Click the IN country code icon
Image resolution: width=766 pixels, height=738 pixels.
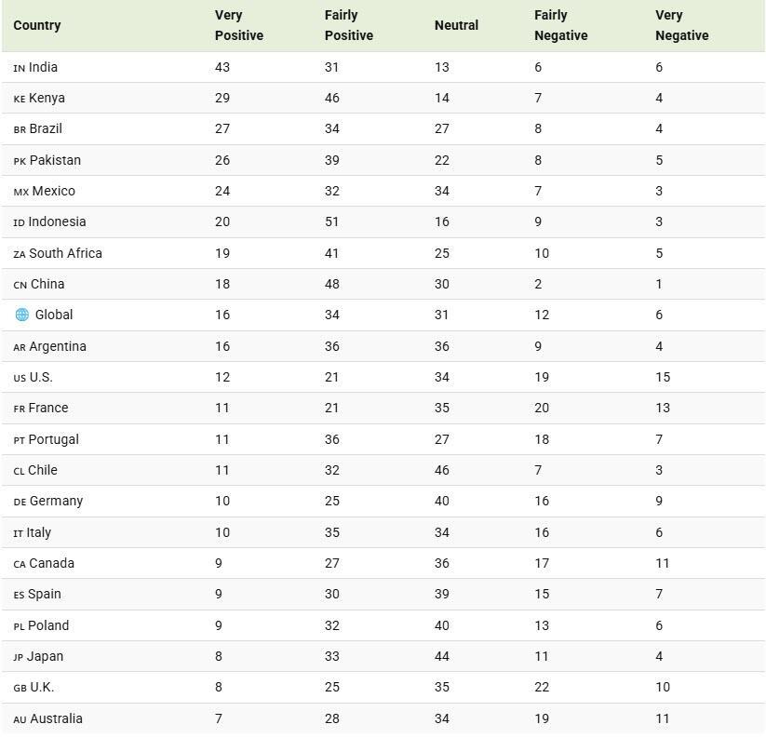click(x=20, y=68)
